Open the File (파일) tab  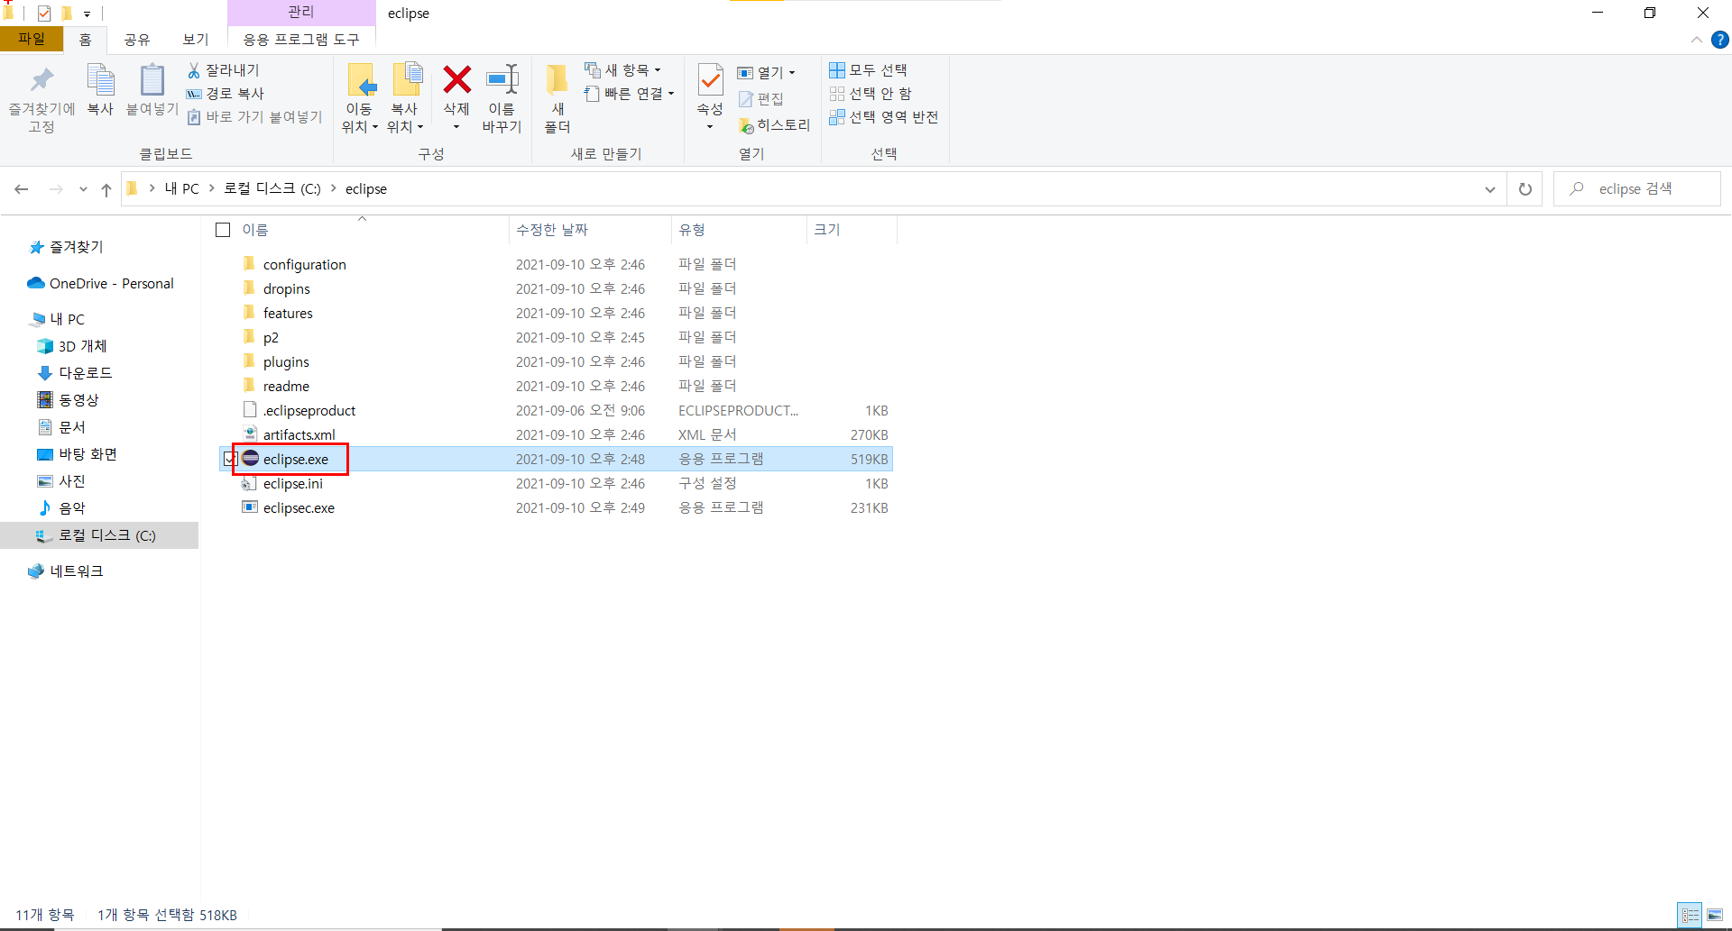(32, 39)
